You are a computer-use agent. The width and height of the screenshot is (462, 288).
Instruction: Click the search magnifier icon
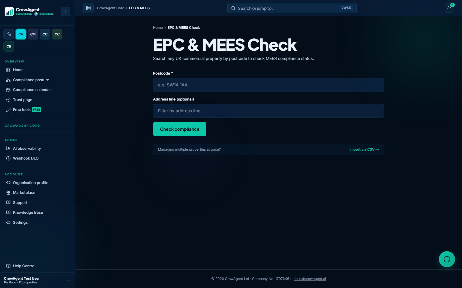[233, 8]
